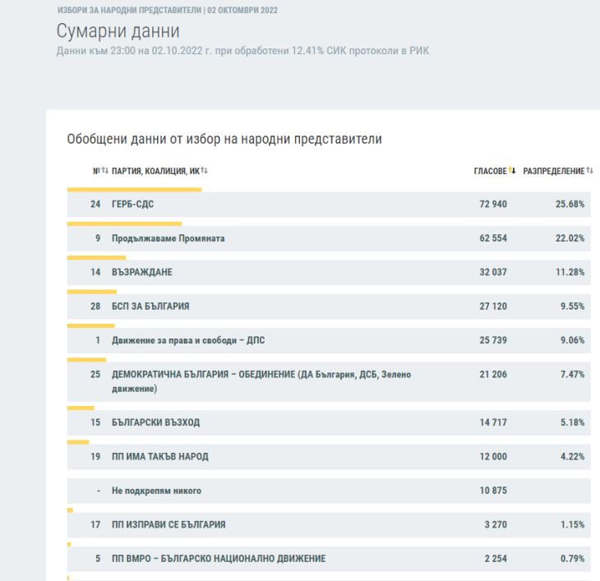Select the ВЪЗРАЖДАНЕ party name
Viewport: 600px width, 581px height.
coord(142,272)
